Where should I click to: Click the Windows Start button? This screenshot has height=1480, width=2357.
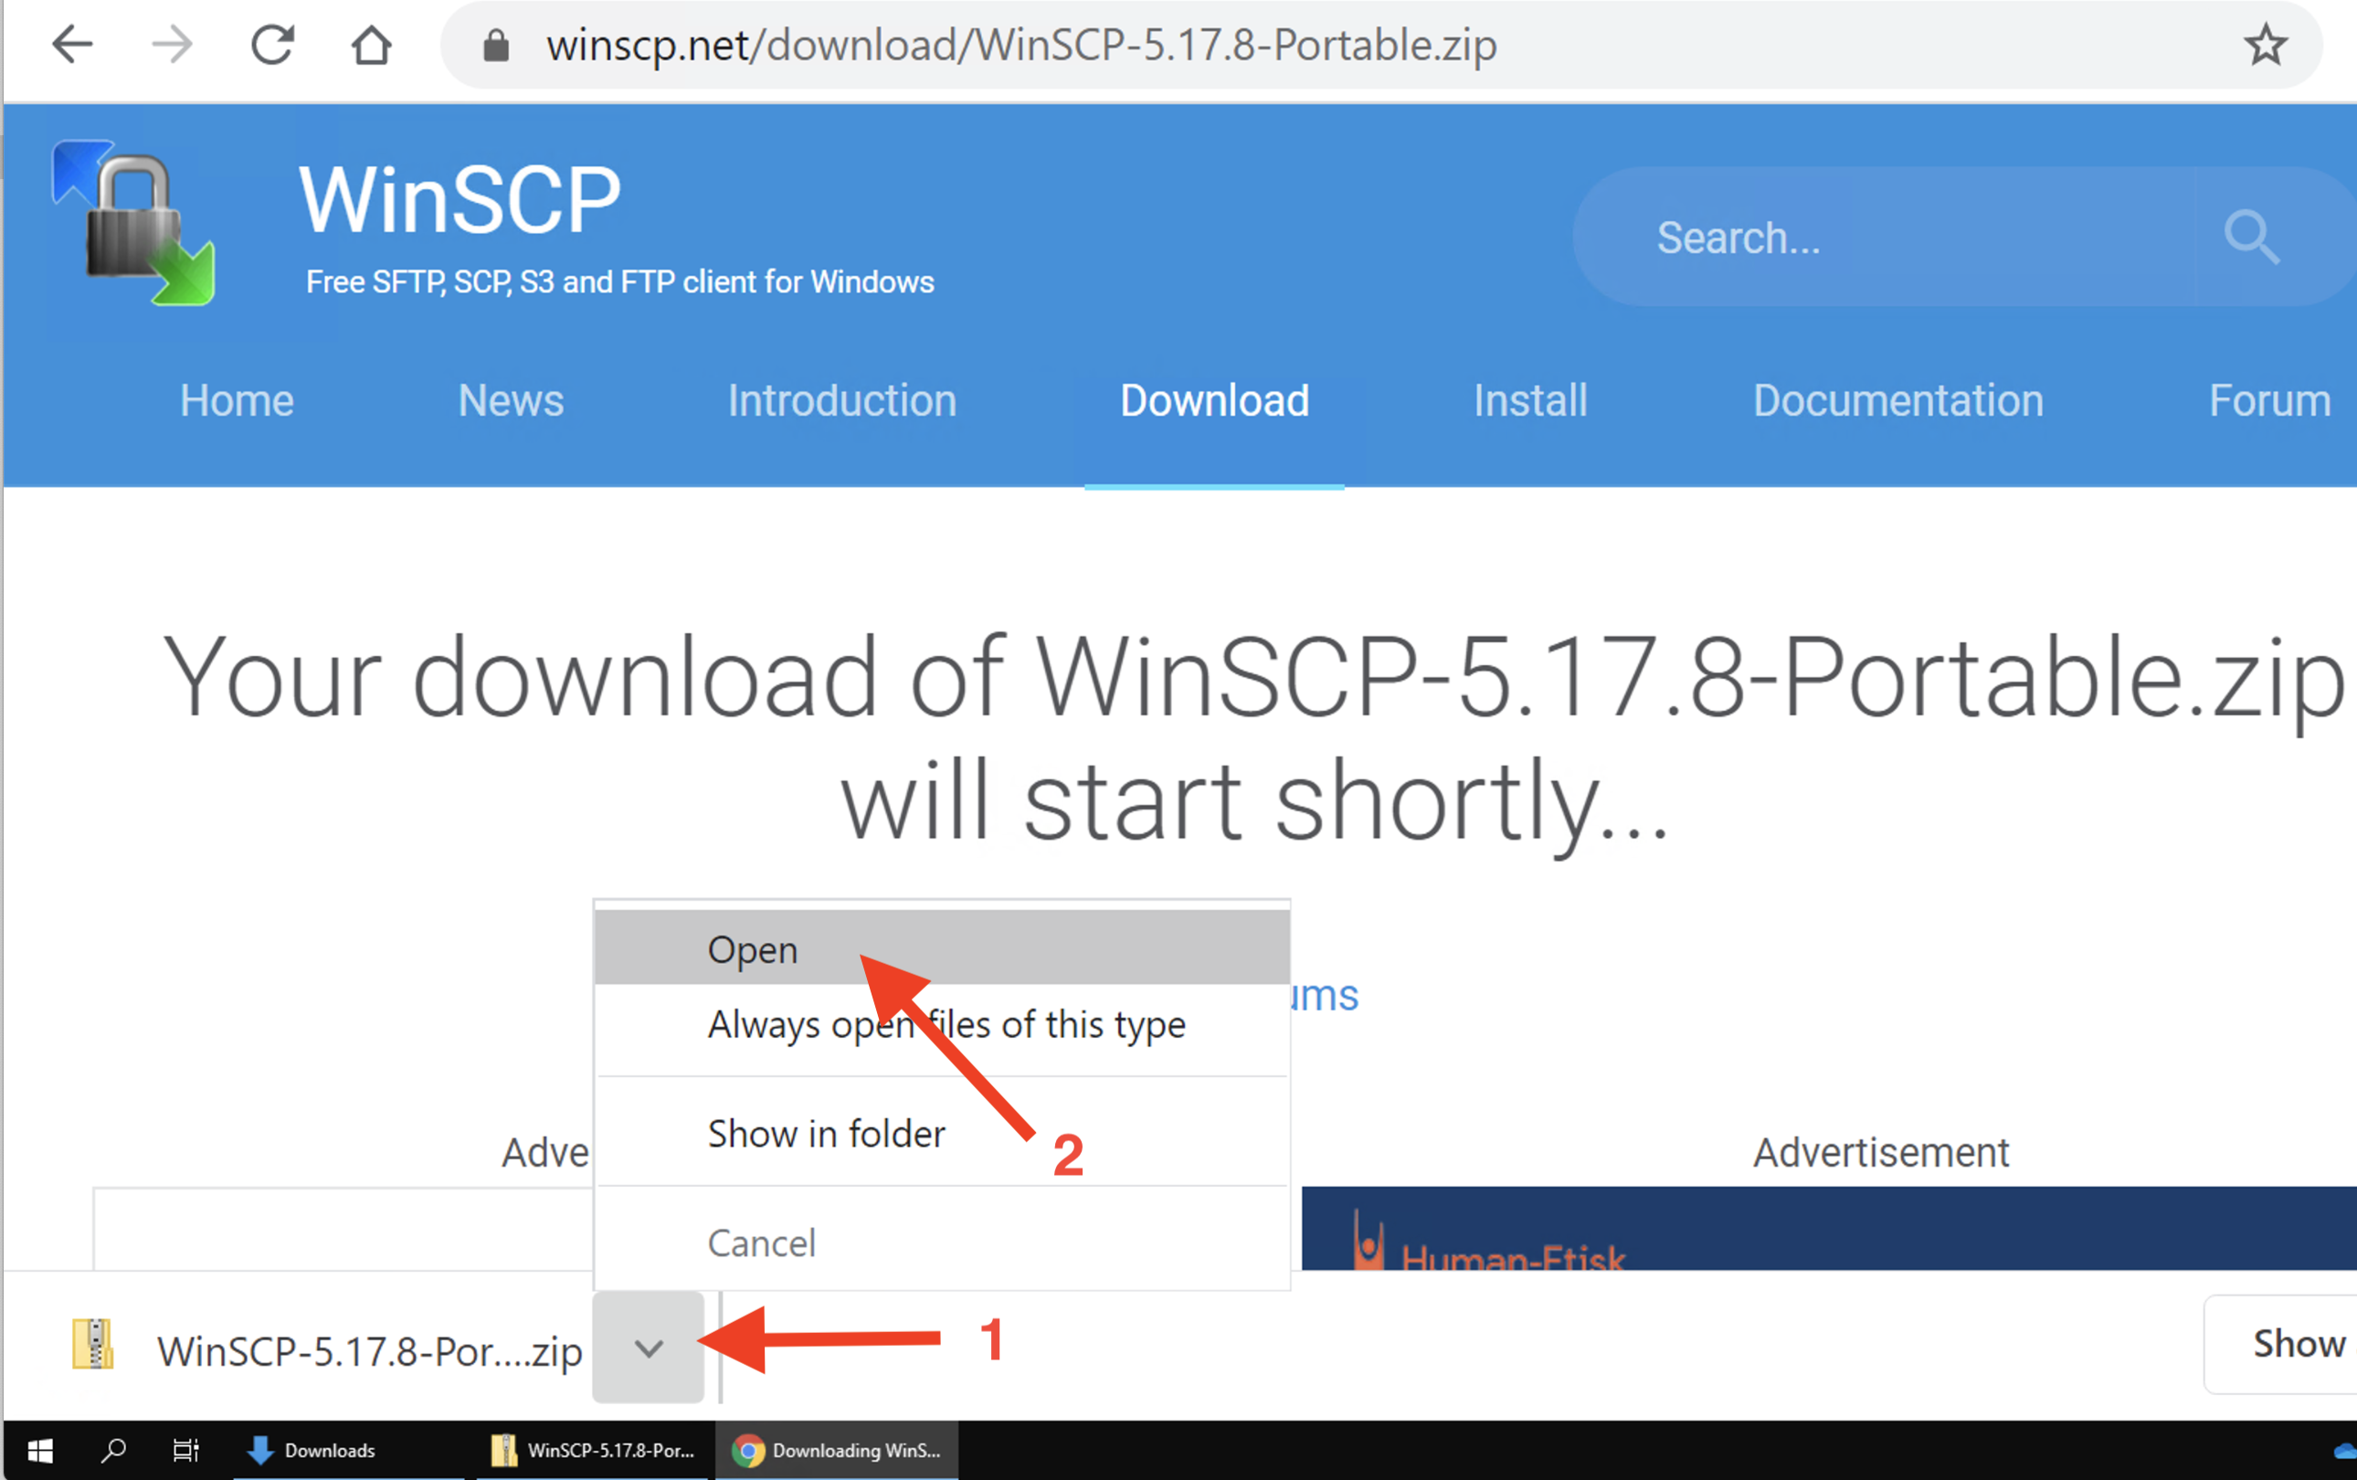(39, 1451)
